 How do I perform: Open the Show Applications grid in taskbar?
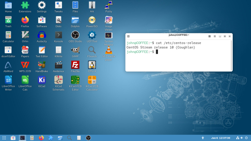click(x=4, y=138)
